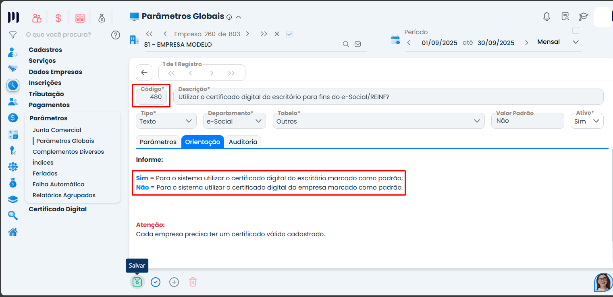Collapse the Parâmetros menu section

click(48, 118)
